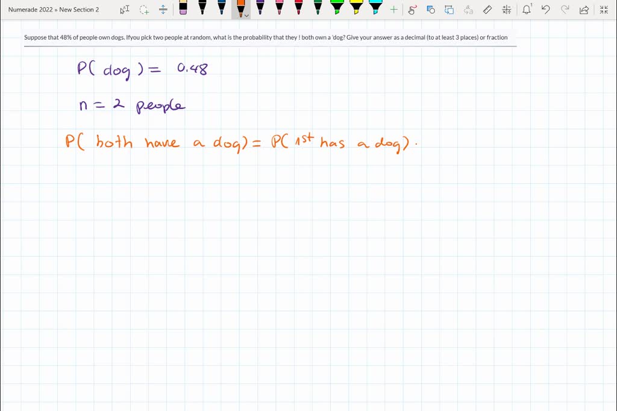This screenshot has height=411, width=617.
Task: Open the math equation tool
Action: (507, 10)
